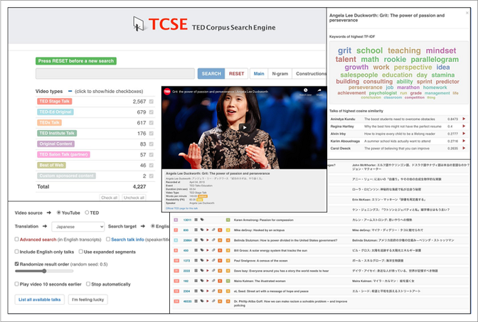Click List all available talks button
The height and width of the screenshot is (322, 478).
point(40,299)
